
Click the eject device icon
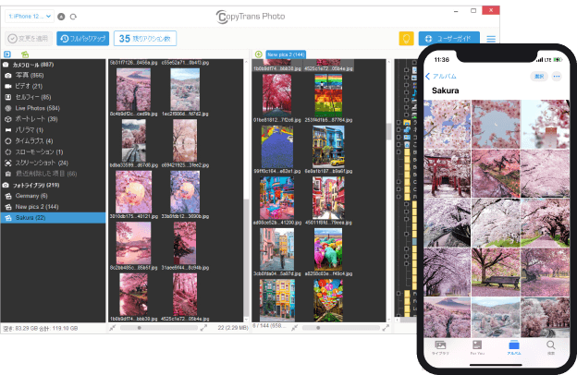tap(61, 17)
